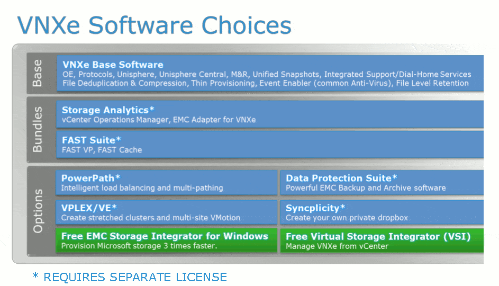Click 'Intelligent load balancing and multi-pathing' text
The image size is (499, 286).
[x=142, y=188]
